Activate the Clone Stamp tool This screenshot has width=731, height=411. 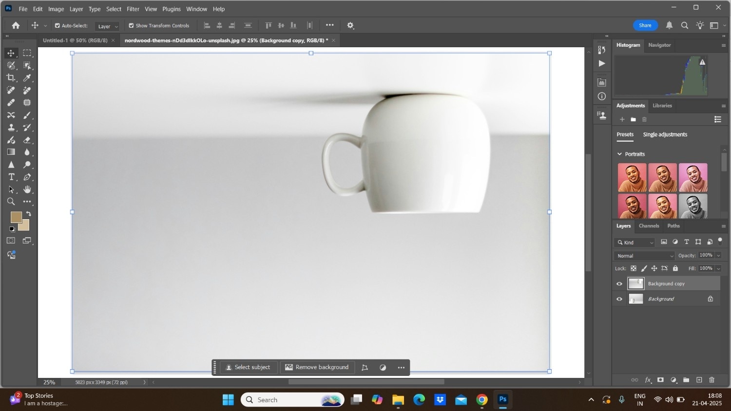pos(11,128)
